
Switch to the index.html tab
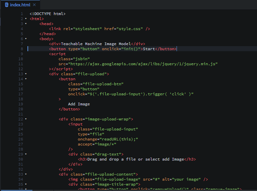tap(20, 5)
